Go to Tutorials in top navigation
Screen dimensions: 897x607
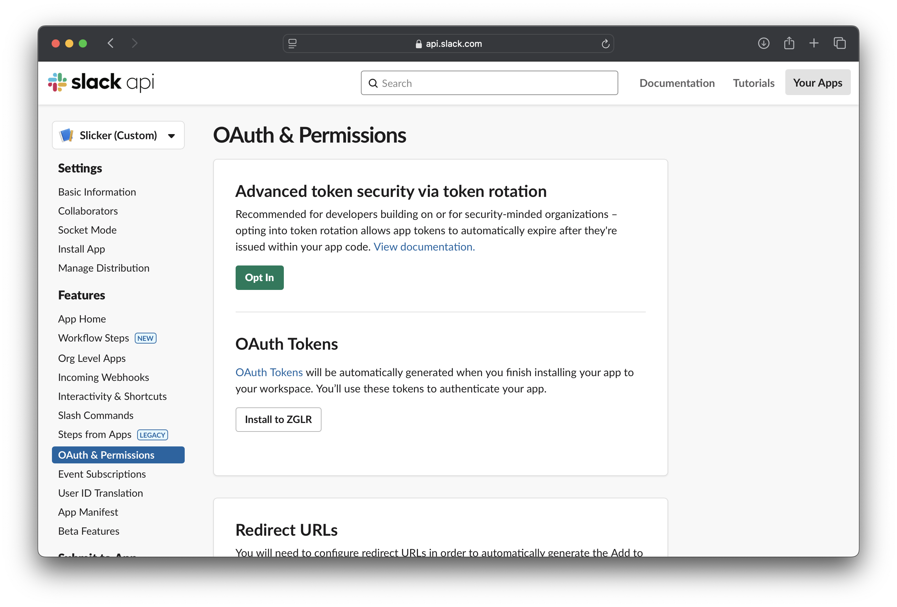[753, 83]
